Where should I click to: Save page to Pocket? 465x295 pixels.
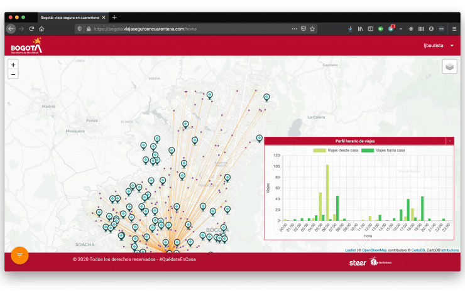point(303,29)
